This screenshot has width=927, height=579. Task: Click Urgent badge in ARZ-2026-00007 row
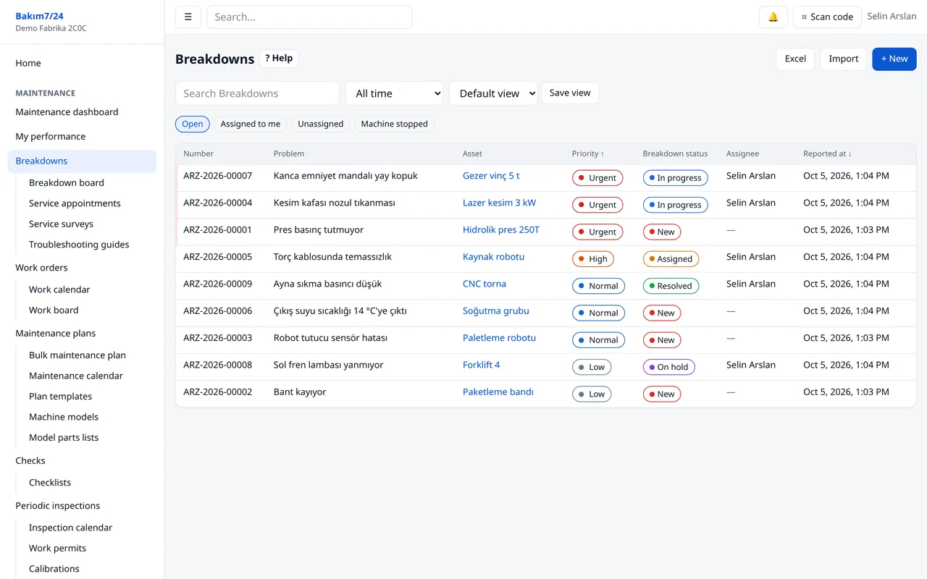[x=597, y=177]
